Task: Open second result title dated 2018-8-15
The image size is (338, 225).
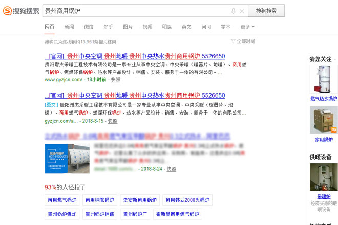Action: (135, 96)
